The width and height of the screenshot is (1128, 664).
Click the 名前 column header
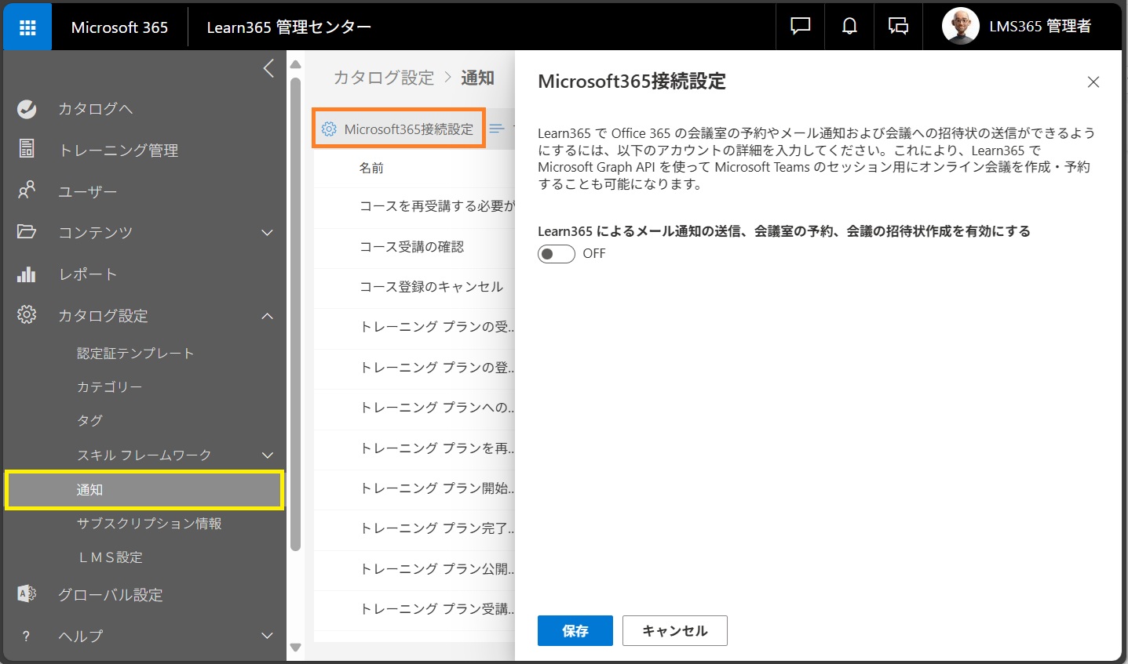[371, 168]
